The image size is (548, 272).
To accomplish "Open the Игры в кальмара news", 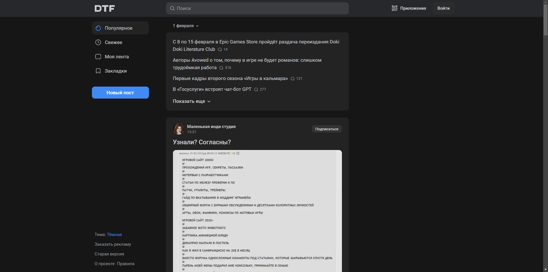I will [x=230, y=78].
